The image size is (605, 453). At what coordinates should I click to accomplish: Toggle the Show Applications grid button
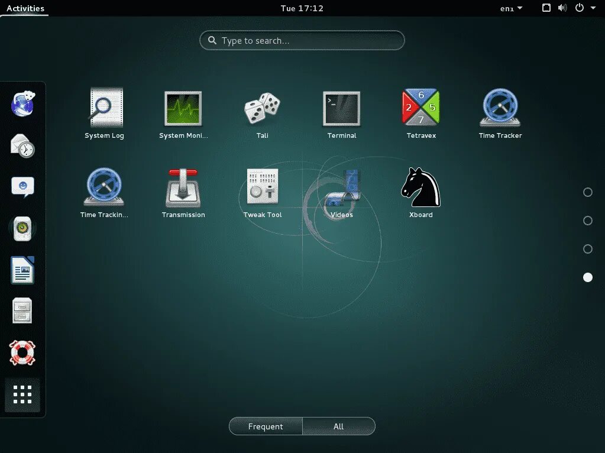coord(22,394)
